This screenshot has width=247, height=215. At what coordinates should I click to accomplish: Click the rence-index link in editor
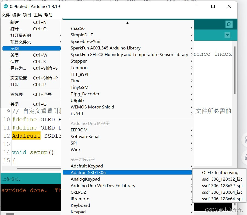click(x=213, y=54)
